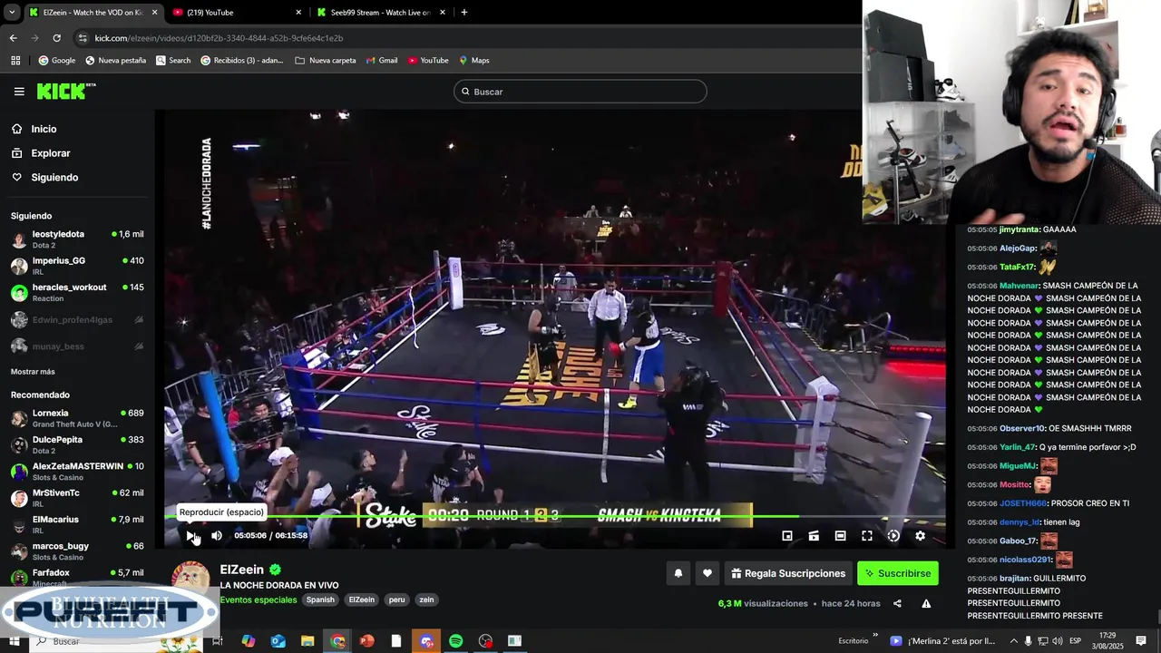Click the browser address bar
The width and height of the screenshot is (1161, 653).
pos(463,38)
